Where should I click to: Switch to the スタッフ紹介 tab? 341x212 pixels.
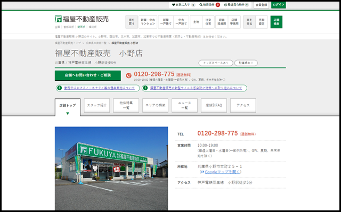tap(97, 105)
